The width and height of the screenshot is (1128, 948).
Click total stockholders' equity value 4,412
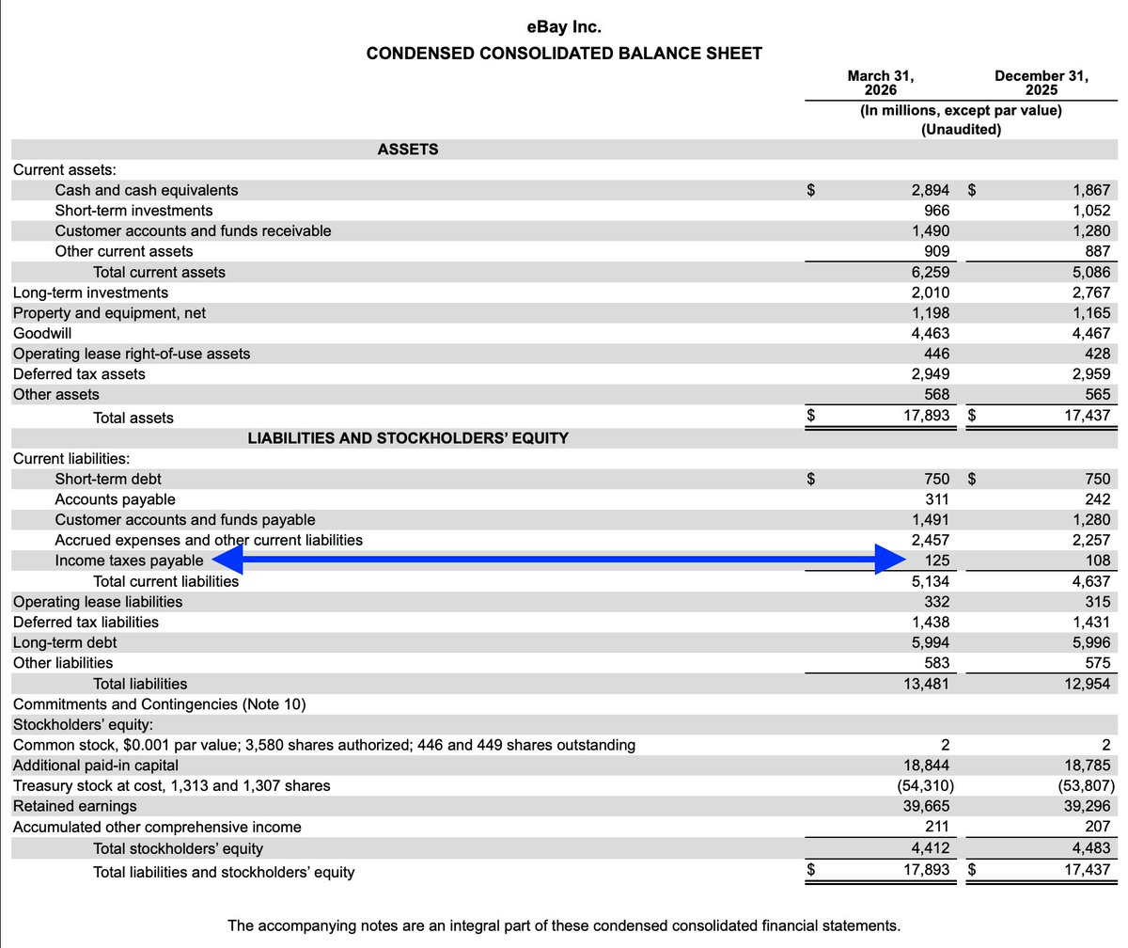coord(931,849)
